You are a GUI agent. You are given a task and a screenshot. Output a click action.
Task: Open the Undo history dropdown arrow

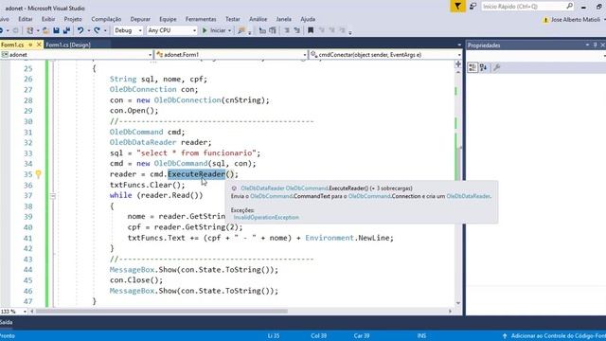88,30
